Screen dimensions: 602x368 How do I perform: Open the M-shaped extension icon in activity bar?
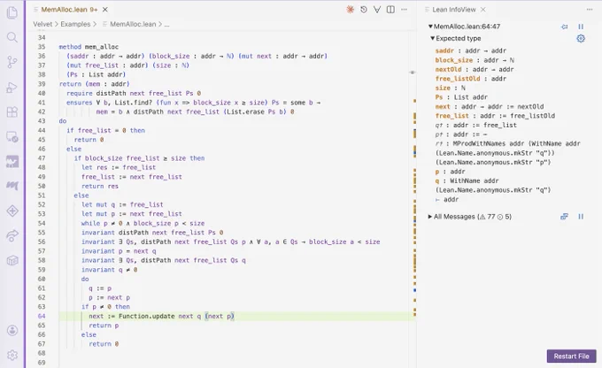pos(12,186)
